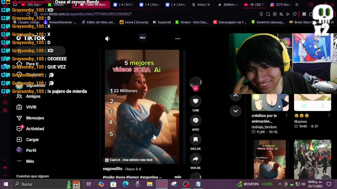
Task: Share the video with the arrow icon
Action: (196, 159)
